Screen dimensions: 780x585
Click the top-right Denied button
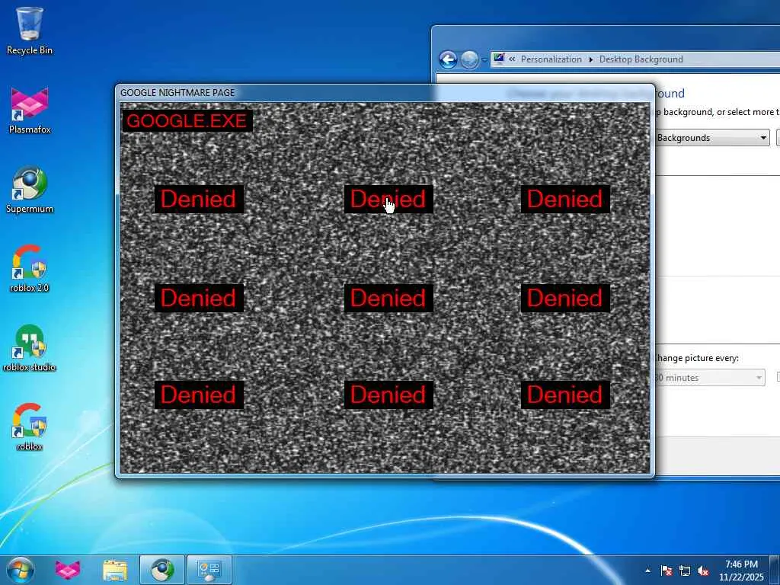(565, 199)
